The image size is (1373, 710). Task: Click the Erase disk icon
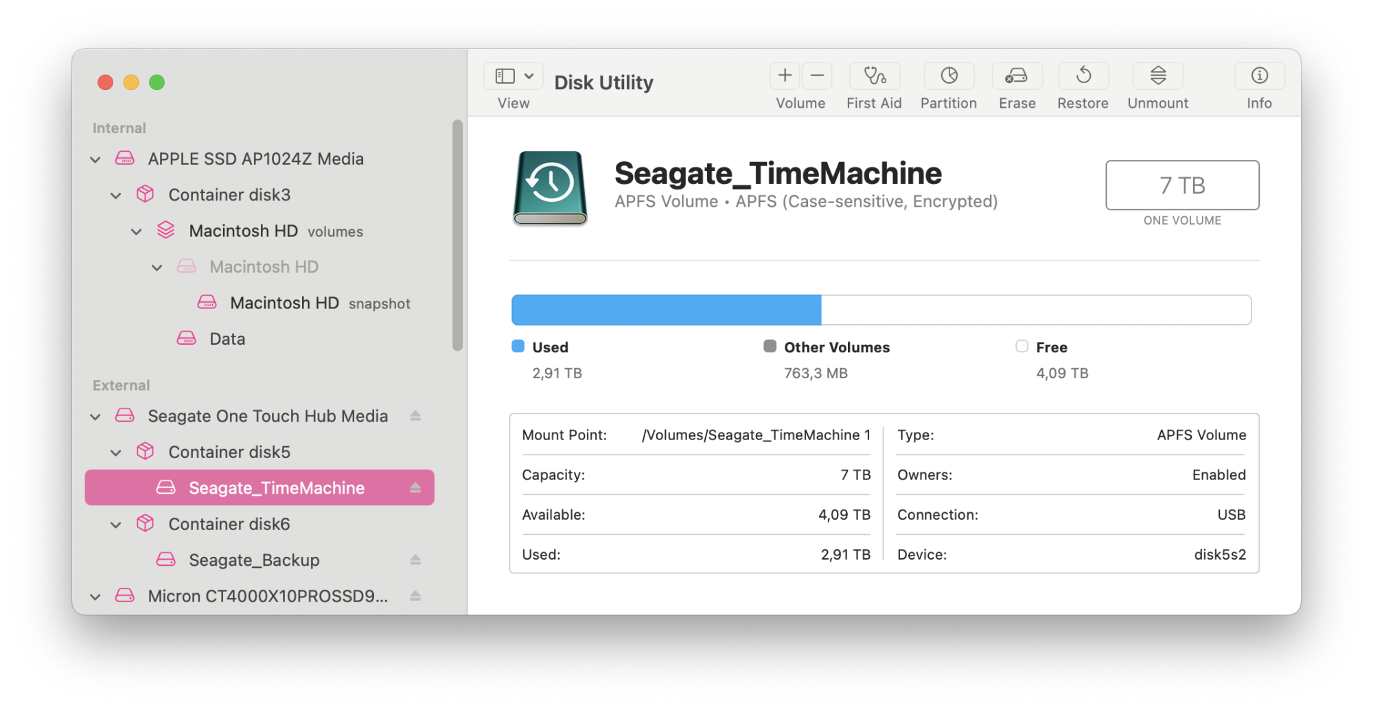pos(1017,76)
